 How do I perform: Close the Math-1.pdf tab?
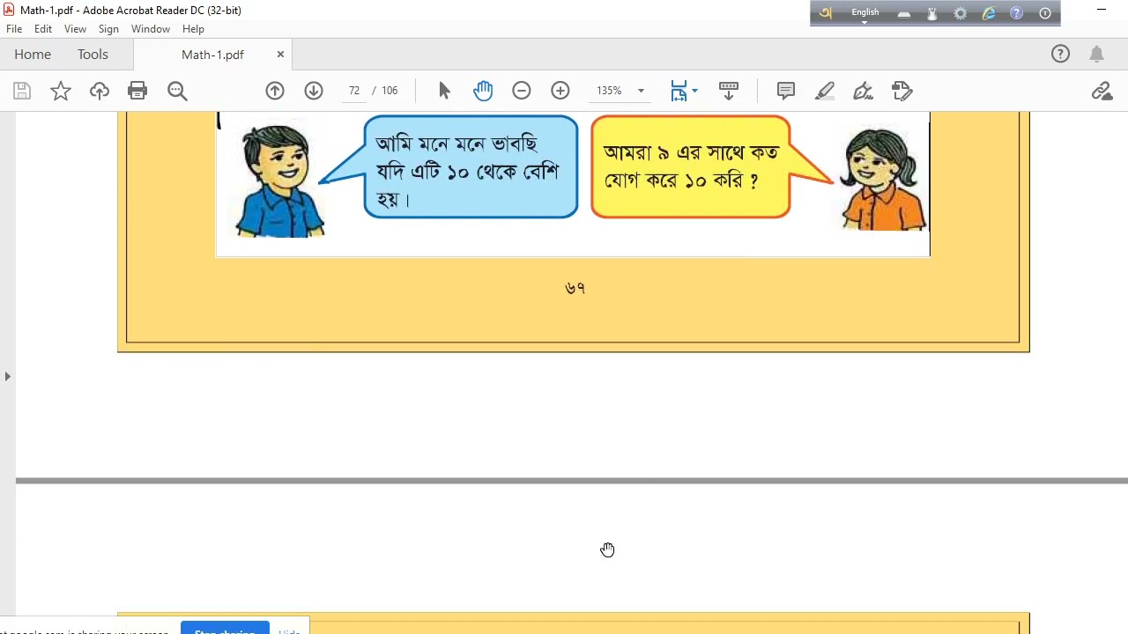click(280, 55)
